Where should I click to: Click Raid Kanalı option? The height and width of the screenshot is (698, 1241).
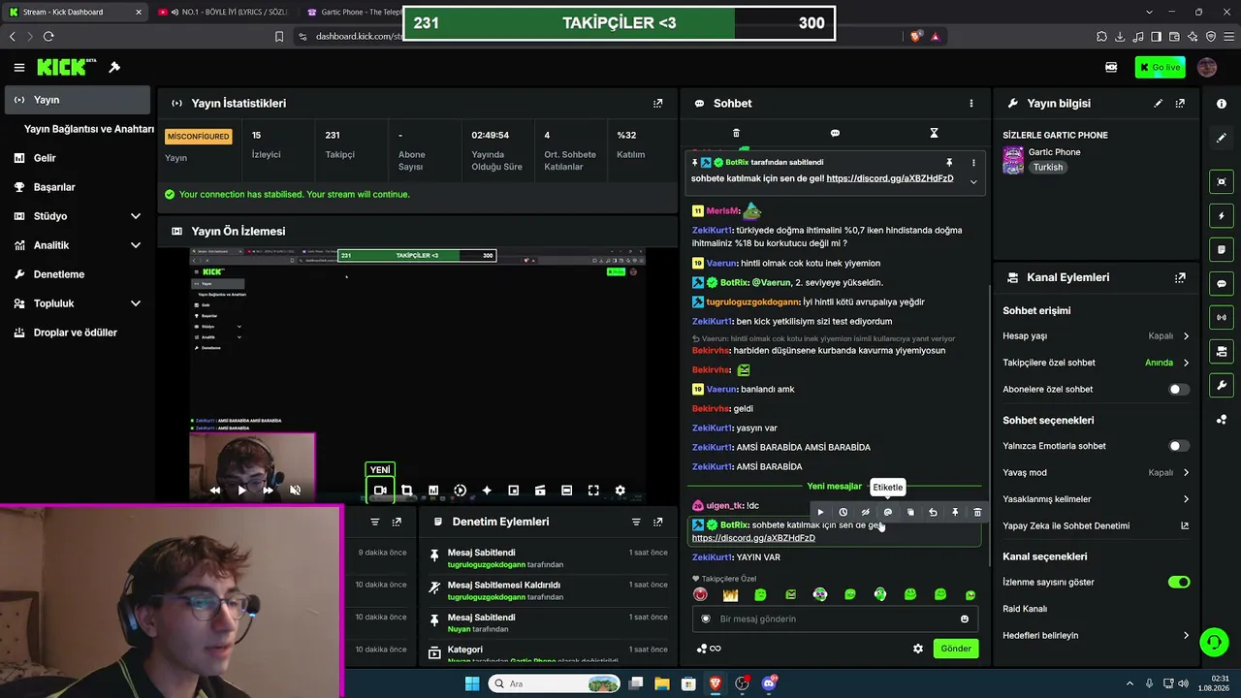(1025, 609)
